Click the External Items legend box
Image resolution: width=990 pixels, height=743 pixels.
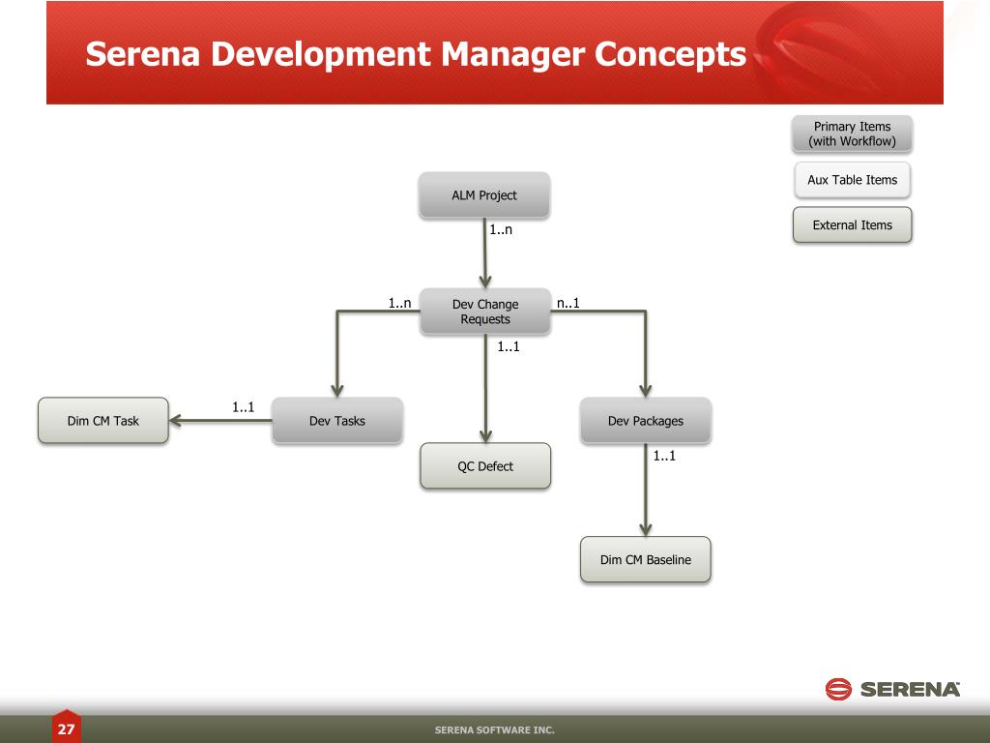point(852,224)
